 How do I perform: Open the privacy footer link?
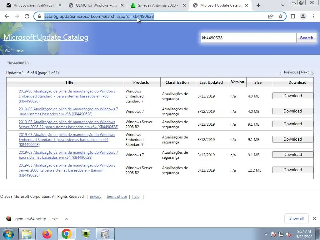pyautogui.click(x=96, y=197)
